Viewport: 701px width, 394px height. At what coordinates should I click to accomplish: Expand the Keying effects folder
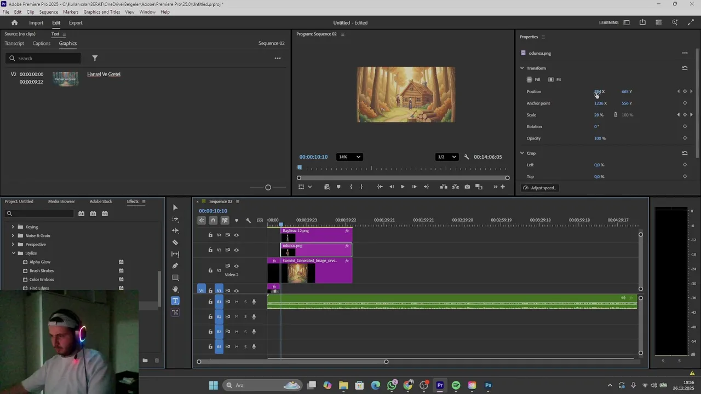pyautogui.click(x=13, y=227)
